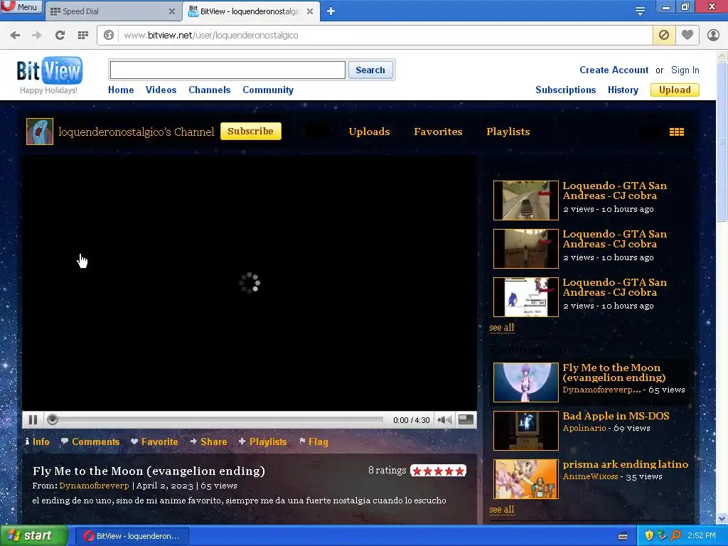Open uploader Dynamoforeverp link in video info
This screenshot has height=546, width=728.
pos(95,486)
